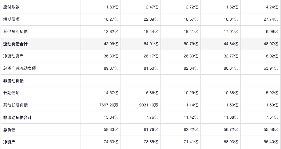This screenshot has height=149, width=281.
Task: Select the 54.01亿 cell in 流动负债合计
Action: point(151,44)
